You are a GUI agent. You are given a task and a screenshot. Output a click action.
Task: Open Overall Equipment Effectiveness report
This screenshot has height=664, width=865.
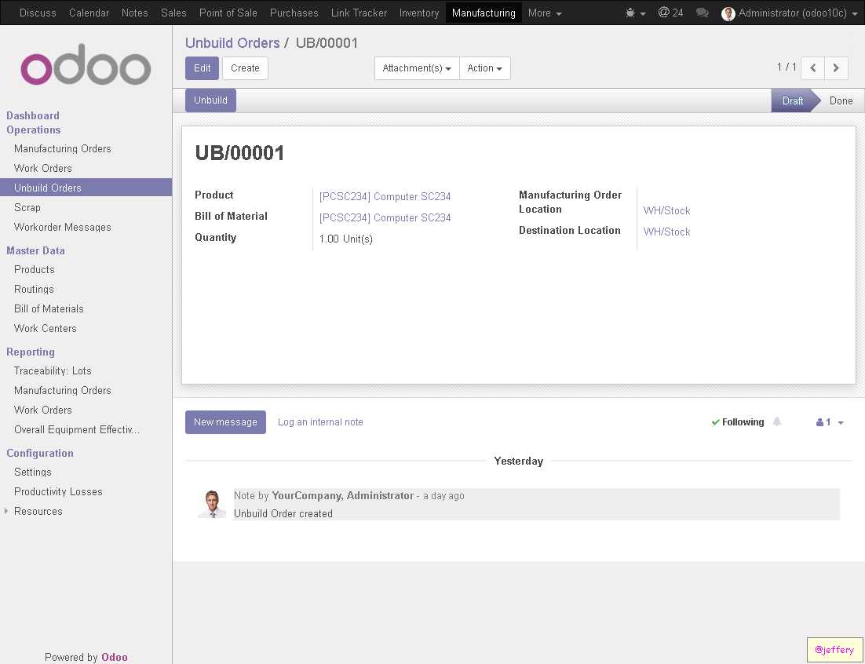coord(77,429)
